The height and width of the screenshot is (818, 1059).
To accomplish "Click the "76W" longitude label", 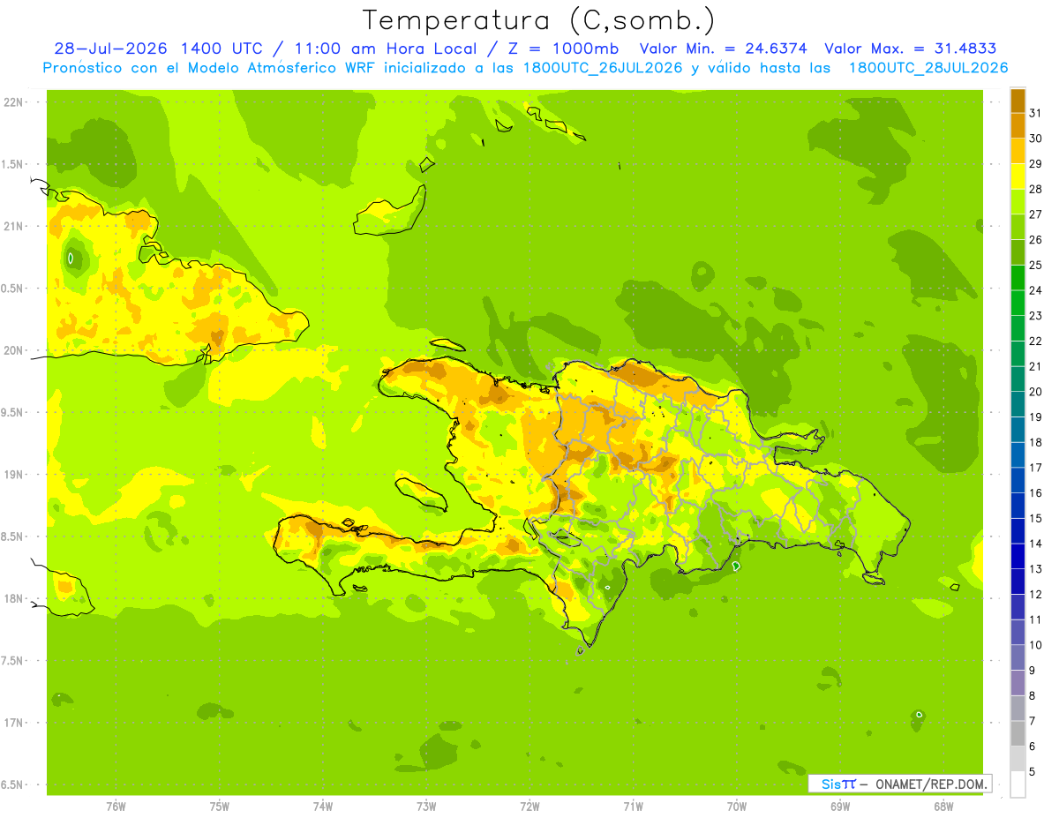I will pos(116,807).
